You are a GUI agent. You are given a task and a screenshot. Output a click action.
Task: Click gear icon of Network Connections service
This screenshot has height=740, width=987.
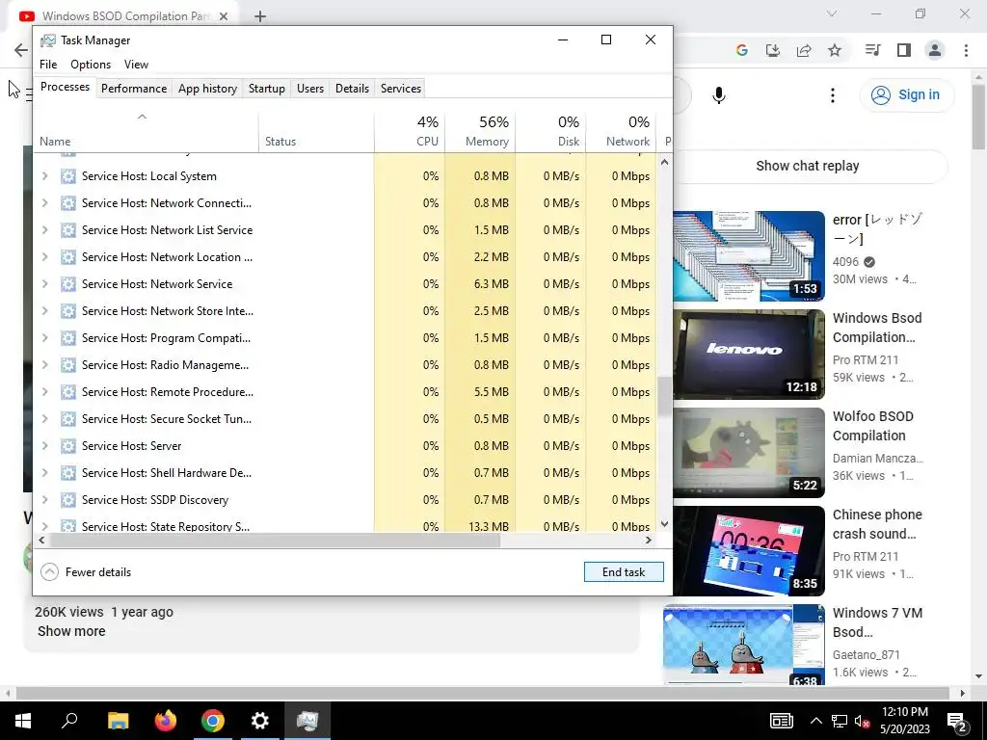tap(68, 203)
